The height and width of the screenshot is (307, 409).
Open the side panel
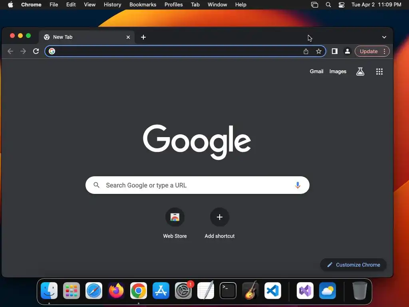[335, 51]
